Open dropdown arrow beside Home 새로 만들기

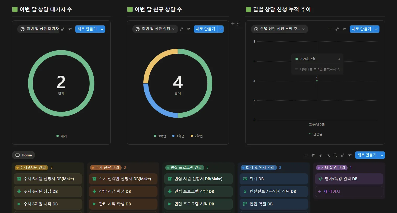(382, 155)
